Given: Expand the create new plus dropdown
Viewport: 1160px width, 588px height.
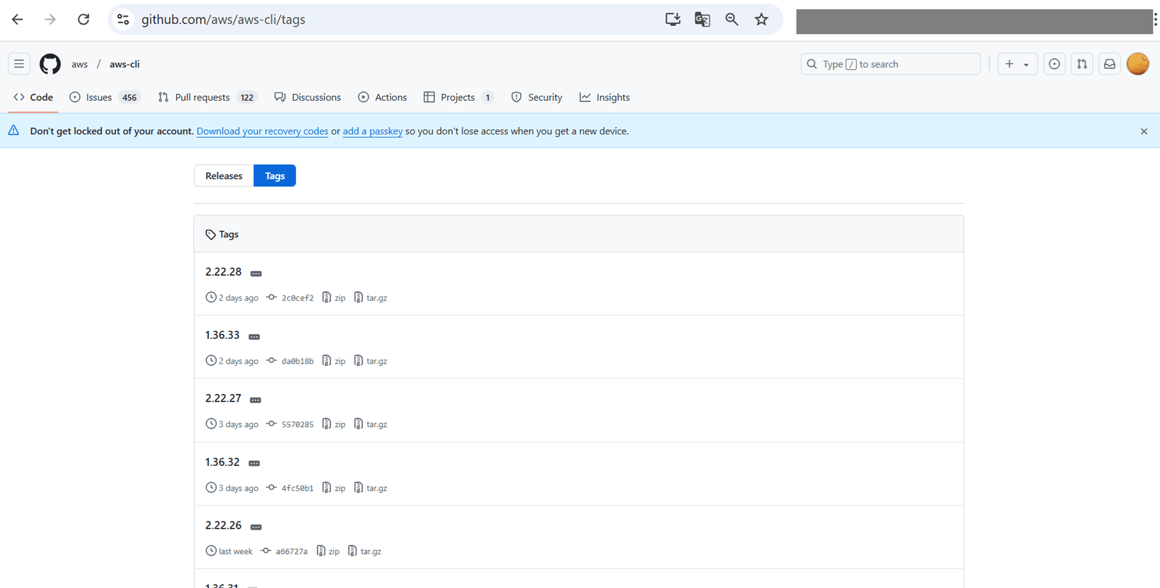Looking at the screenshot, I should click(x=1017, y=64).
